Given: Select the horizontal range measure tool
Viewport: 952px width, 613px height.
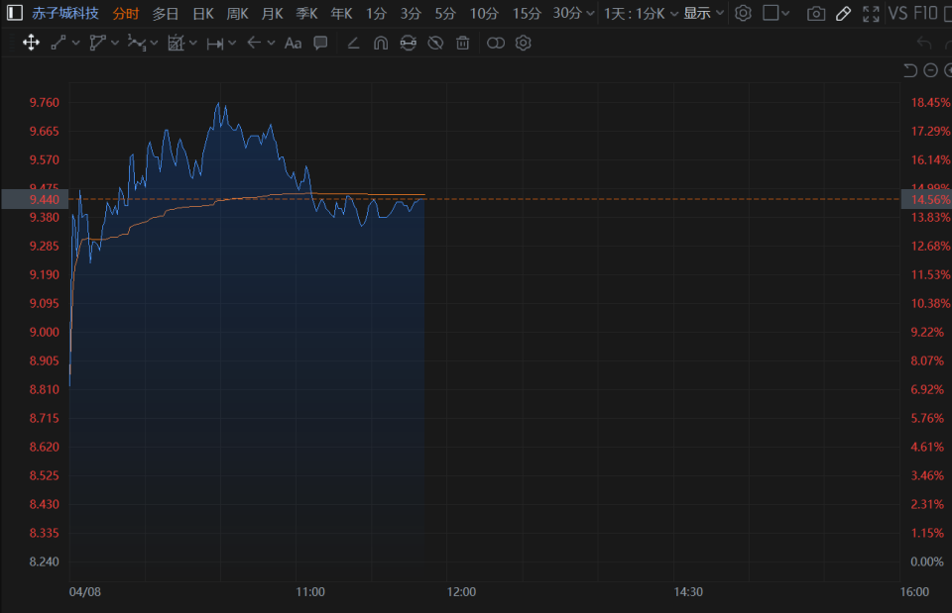Looking at the screenshot, I should [215, 43].
